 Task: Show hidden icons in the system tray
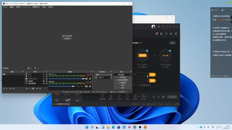point(198,127)
